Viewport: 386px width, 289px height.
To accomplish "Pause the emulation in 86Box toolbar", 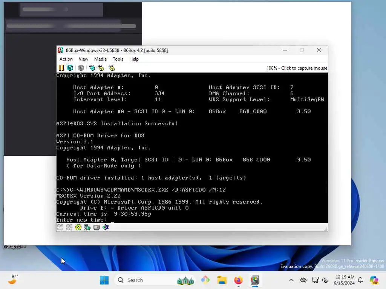I will coord(61,68).
